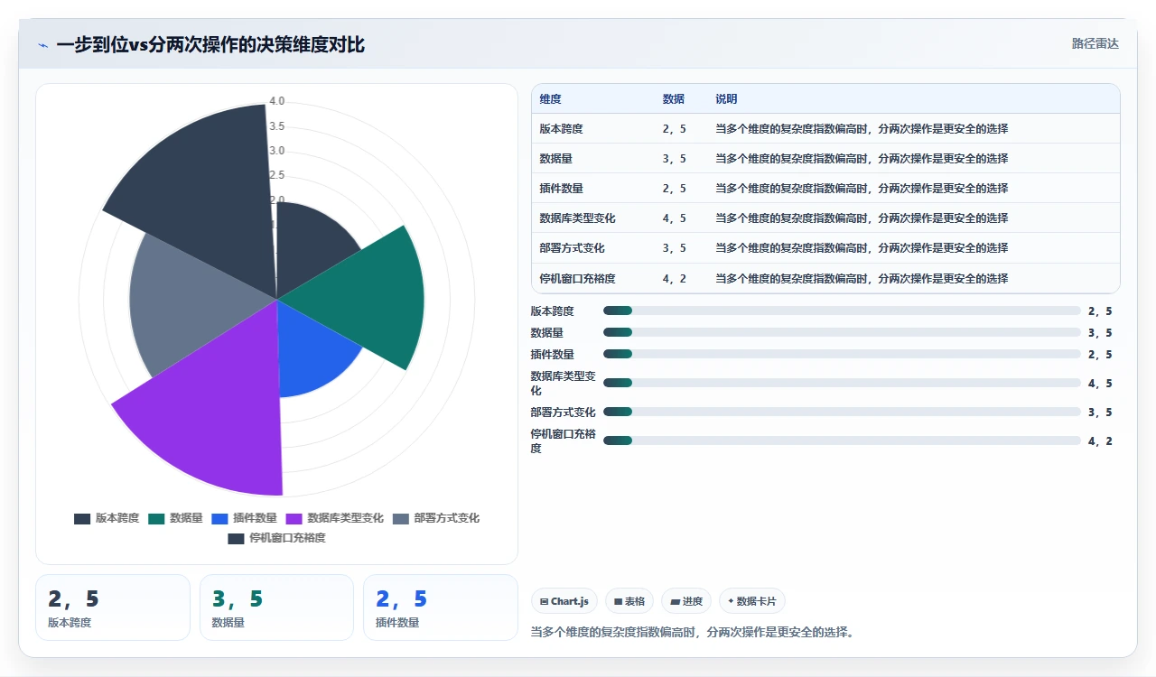Toggle the 数据库类型变化 legend item
1156x677 pixels.
coord(334,518)
